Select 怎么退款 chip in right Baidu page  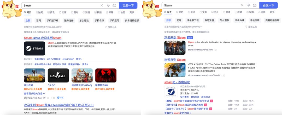click(225, 20)
